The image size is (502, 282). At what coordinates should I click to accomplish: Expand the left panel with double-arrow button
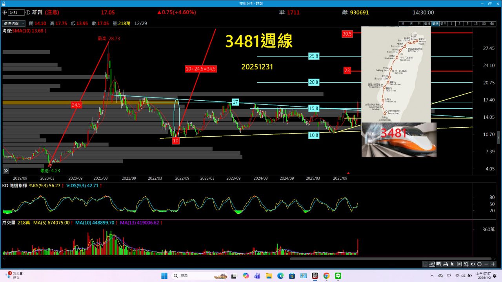5,170
